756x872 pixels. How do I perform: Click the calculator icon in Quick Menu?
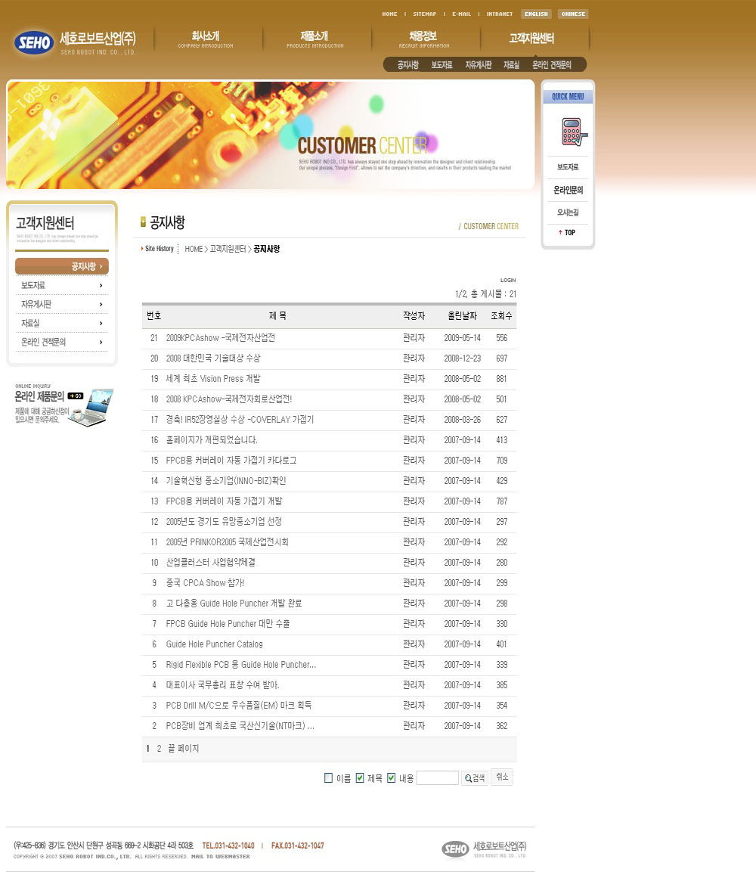pos(574,132)
